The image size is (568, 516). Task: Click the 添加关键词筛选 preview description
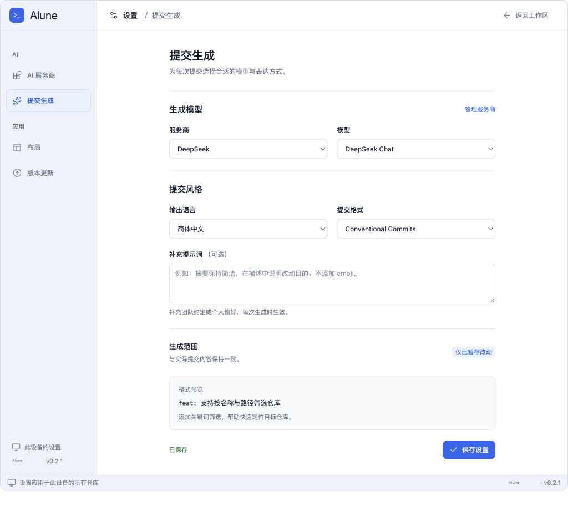click(236, 417)
